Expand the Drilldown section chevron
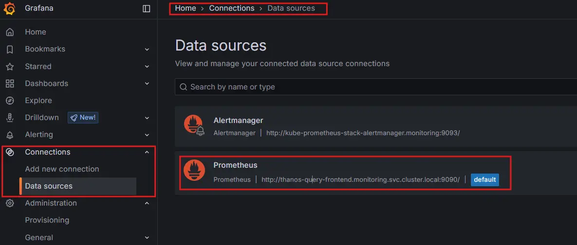The image size is (577, 245). [147, 118]
